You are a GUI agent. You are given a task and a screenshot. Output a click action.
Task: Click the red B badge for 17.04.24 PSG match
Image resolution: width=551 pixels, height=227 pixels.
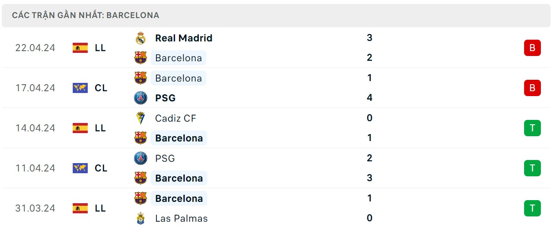(532, 88)
